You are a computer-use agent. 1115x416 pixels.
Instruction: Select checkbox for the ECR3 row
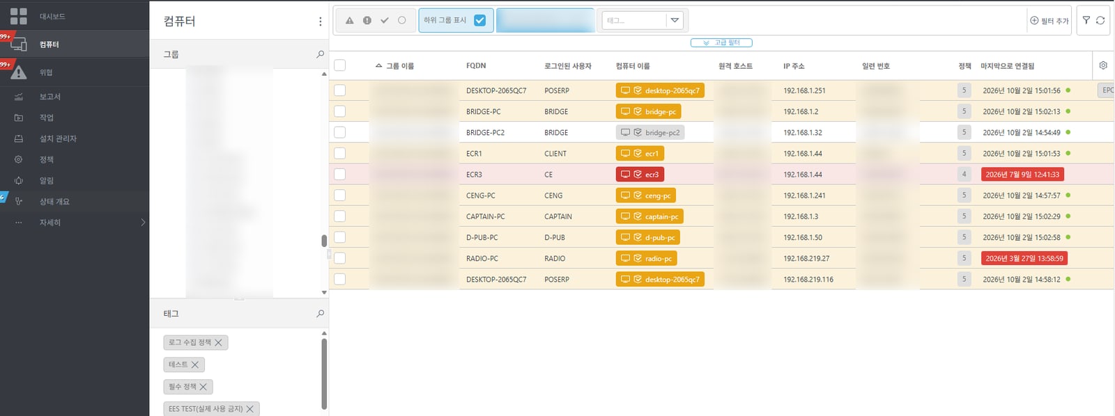pyautogui.click(x=340, y=174)
